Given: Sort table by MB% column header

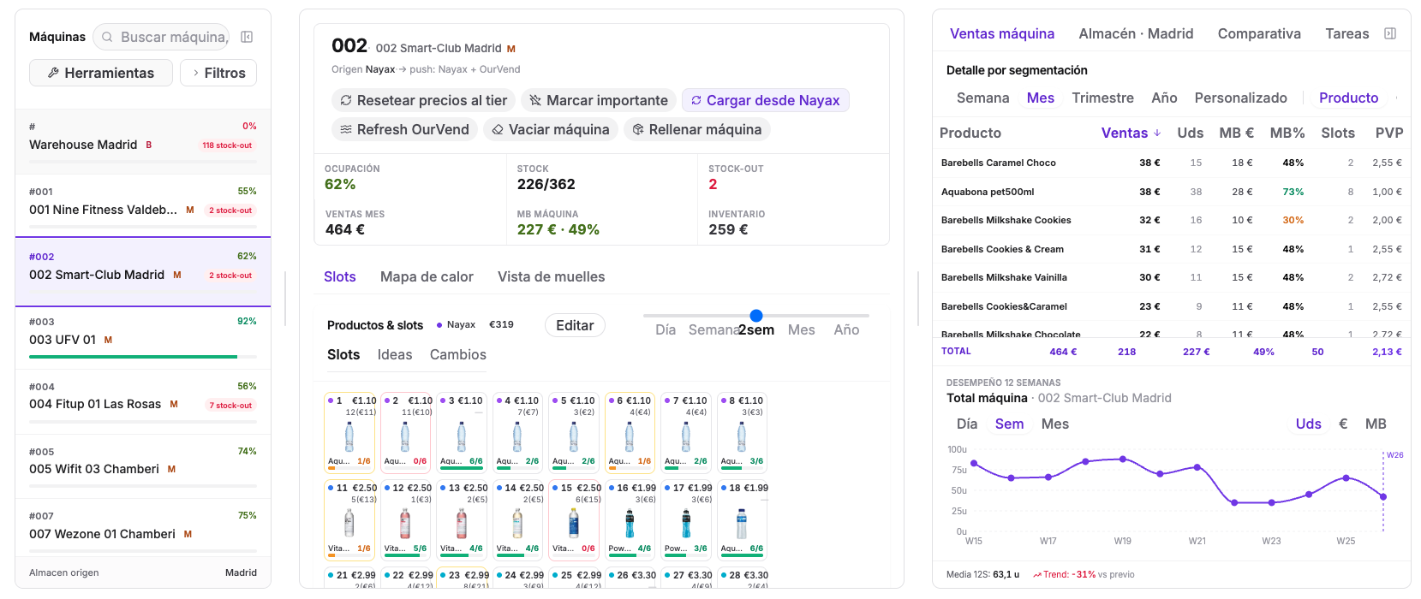Looking at the screenshot, I should tap(1287, 133).
